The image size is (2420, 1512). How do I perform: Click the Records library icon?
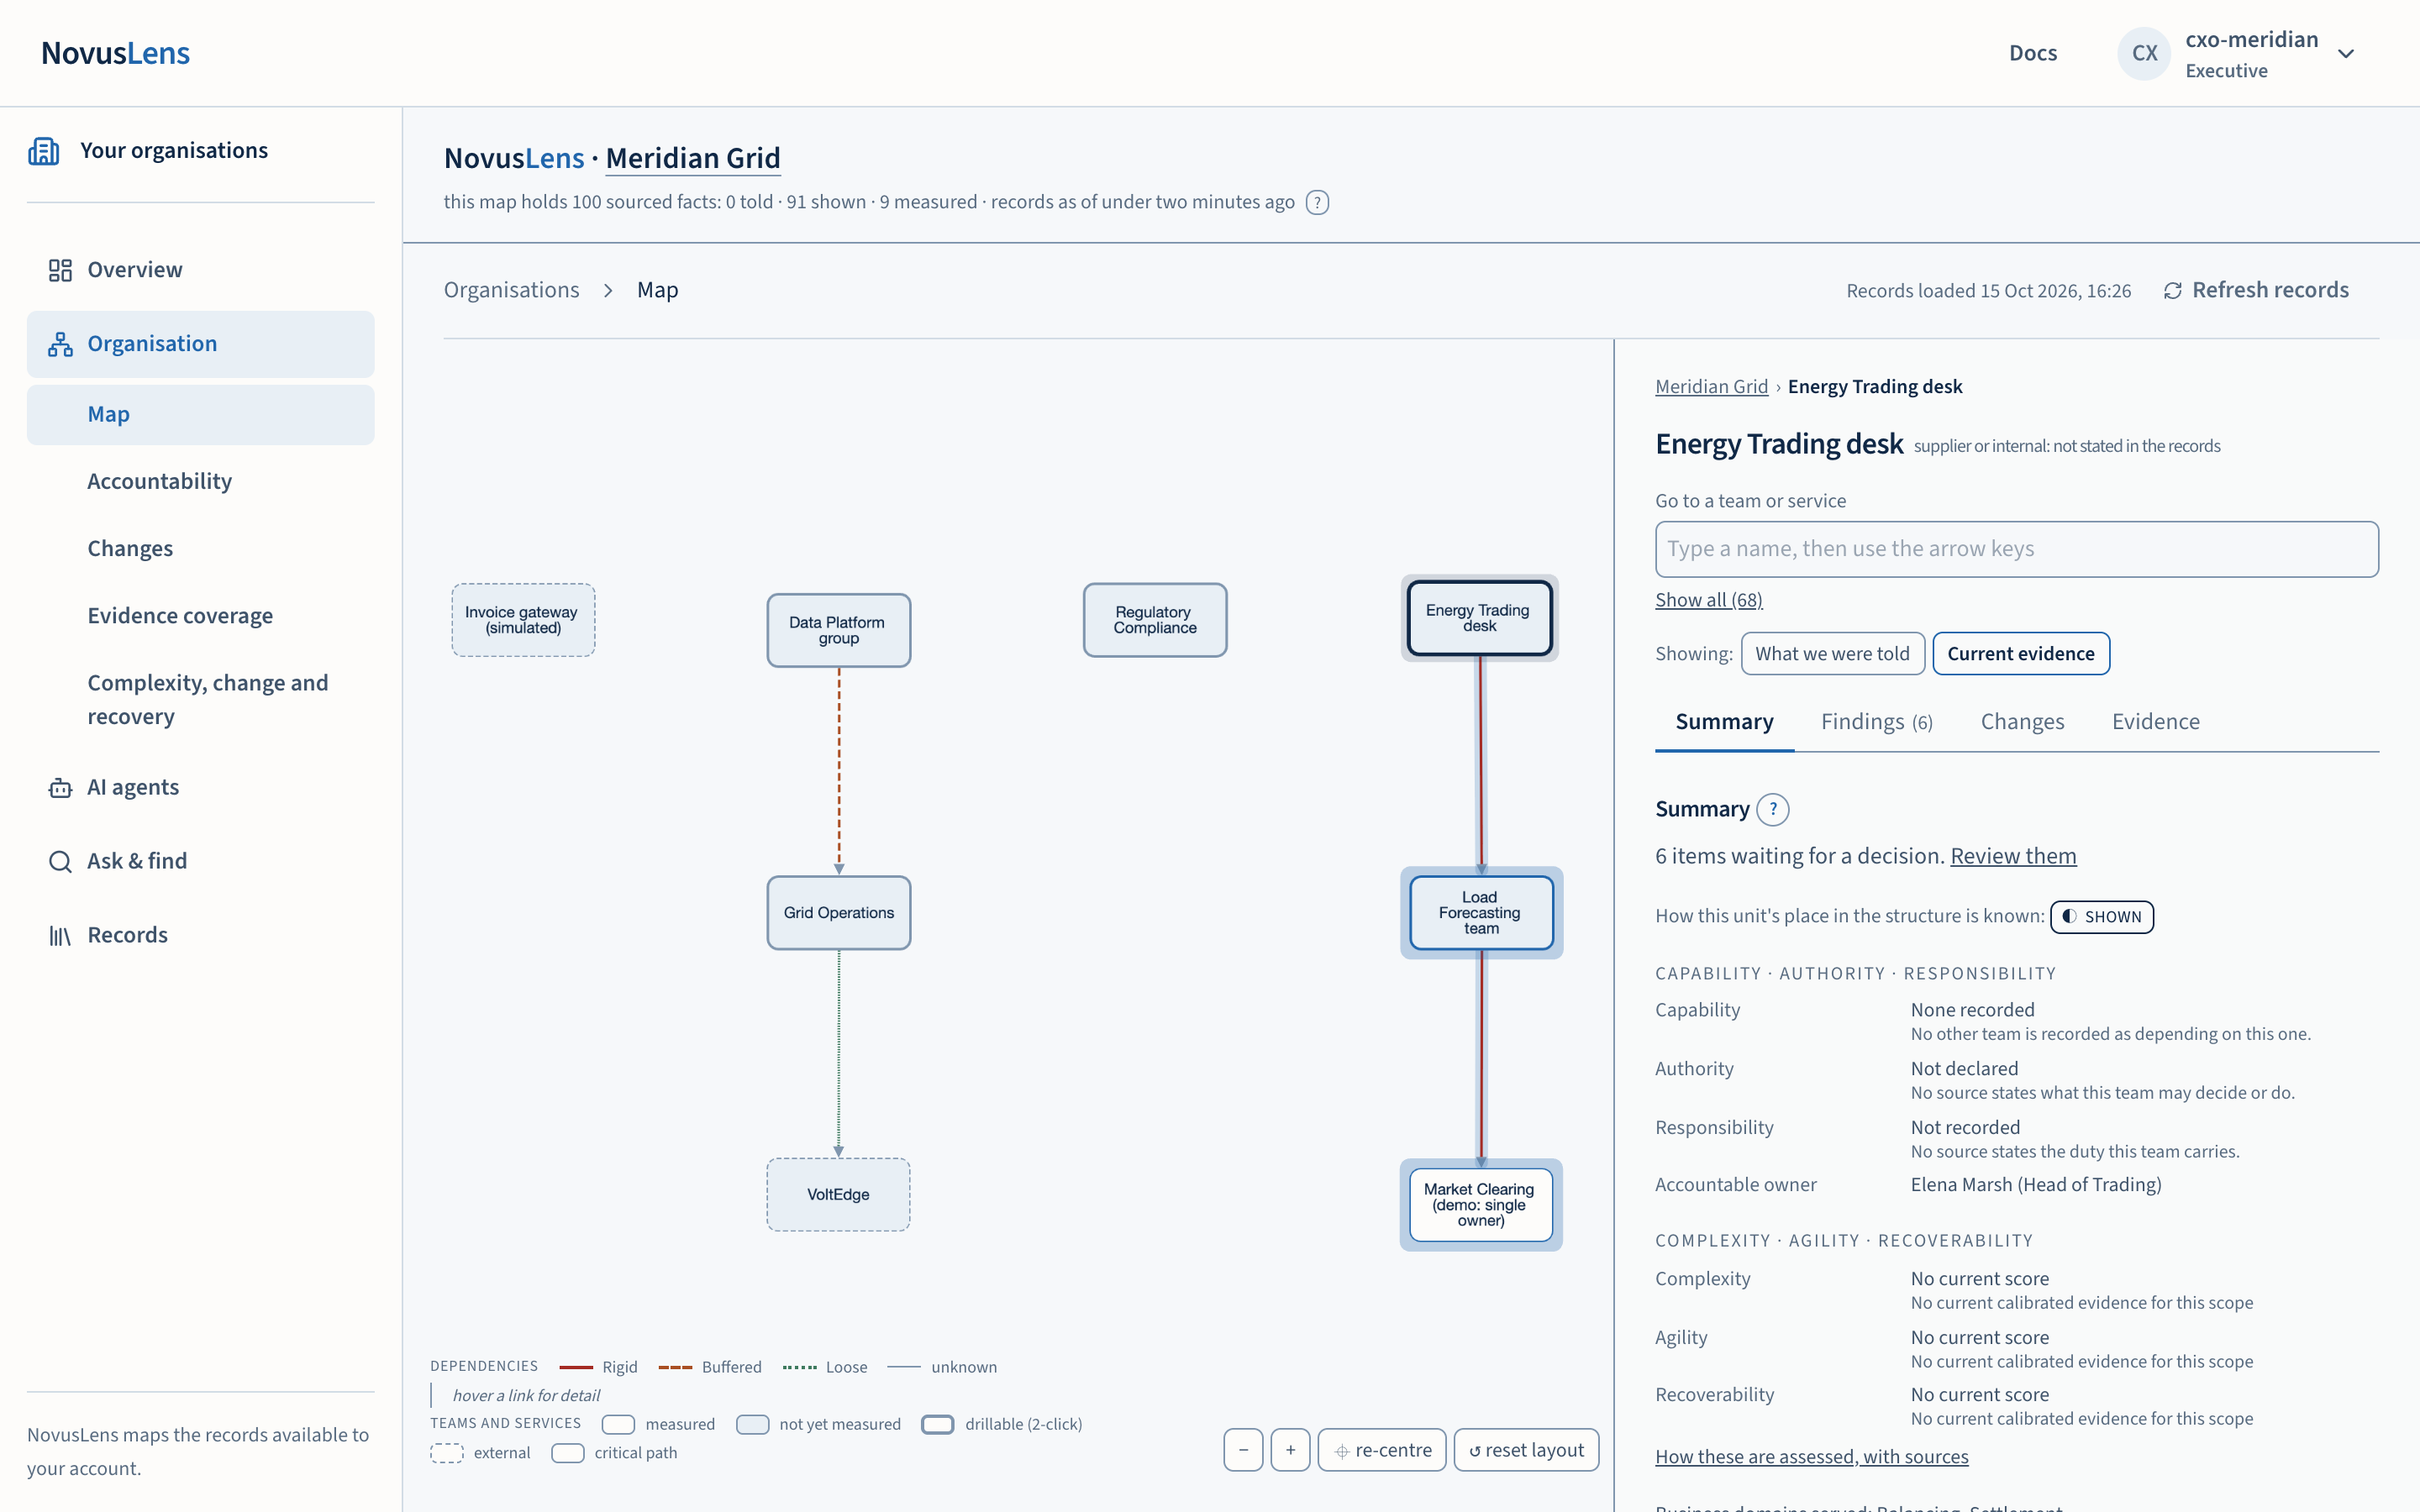point(60,936)
